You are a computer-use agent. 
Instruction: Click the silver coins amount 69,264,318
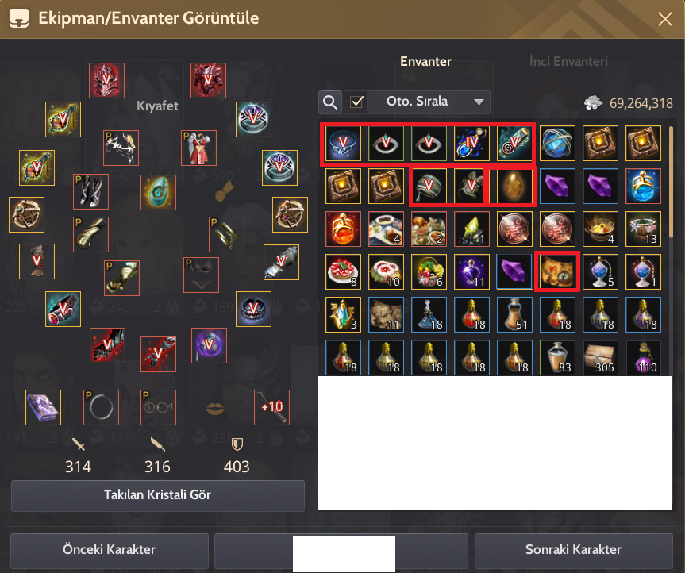641,103
